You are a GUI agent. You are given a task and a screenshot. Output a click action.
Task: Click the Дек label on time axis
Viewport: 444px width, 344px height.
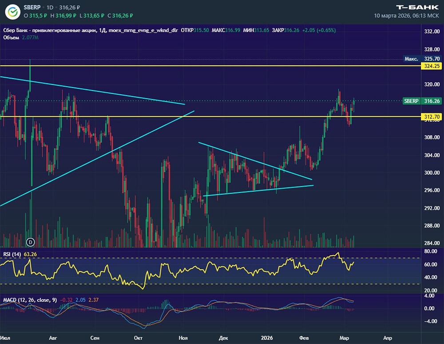click(223, 338)
